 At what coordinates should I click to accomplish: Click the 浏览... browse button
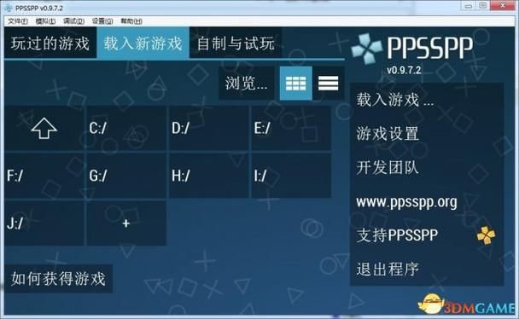coord(246,84)
